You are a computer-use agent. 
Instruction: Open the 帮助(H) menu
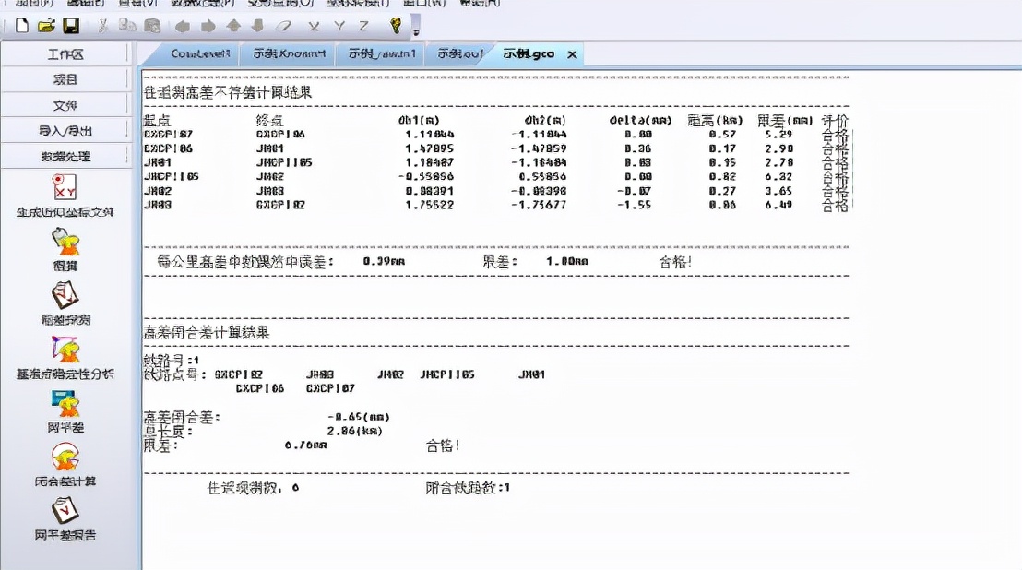[x=479, y=4]
